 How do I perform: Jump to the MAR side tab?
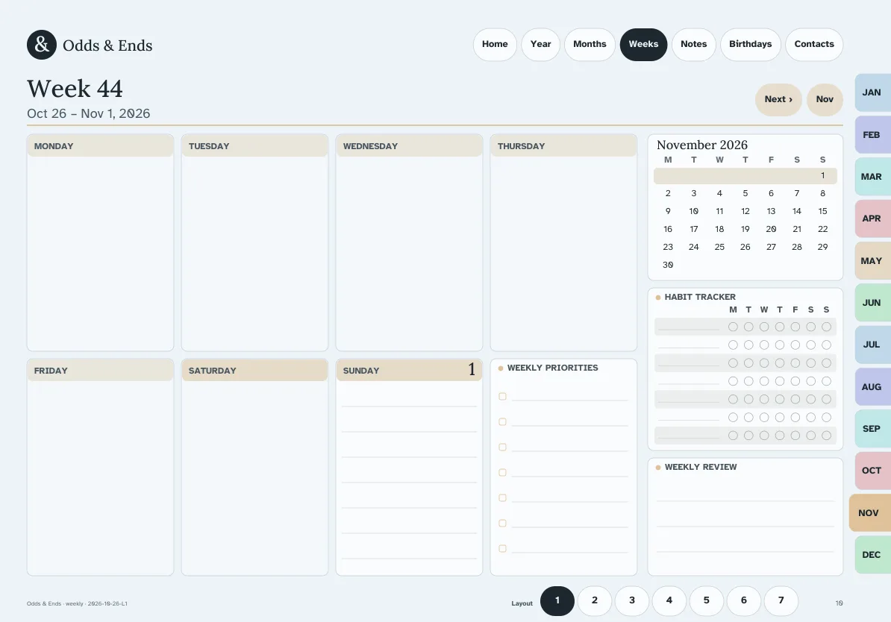click(x=872, y=177)
